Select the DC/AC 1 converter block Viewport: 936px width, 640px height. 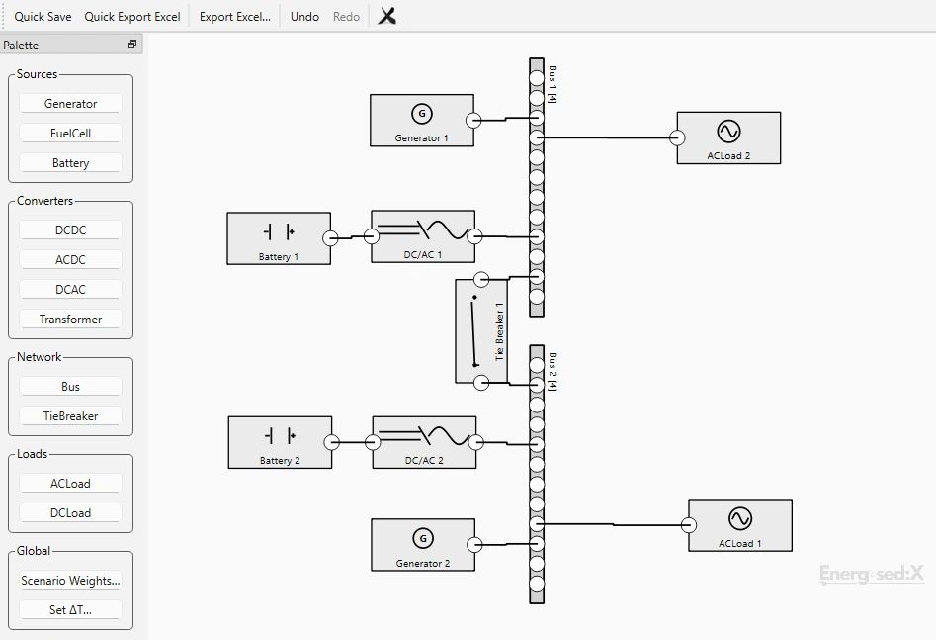point(423,236)
